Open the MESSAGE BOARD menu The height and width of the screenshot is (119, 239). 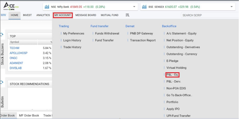click(x=86, y=15)
